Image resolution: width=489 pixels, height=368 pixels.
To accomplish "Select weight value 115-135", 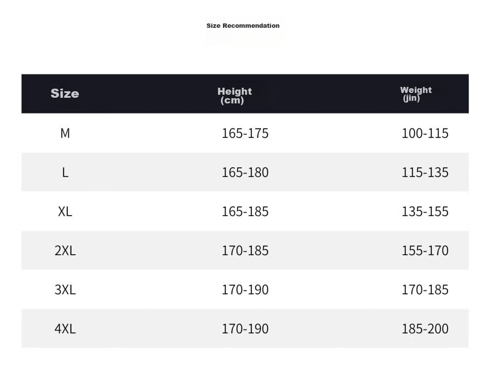I will tap(425, 172).
